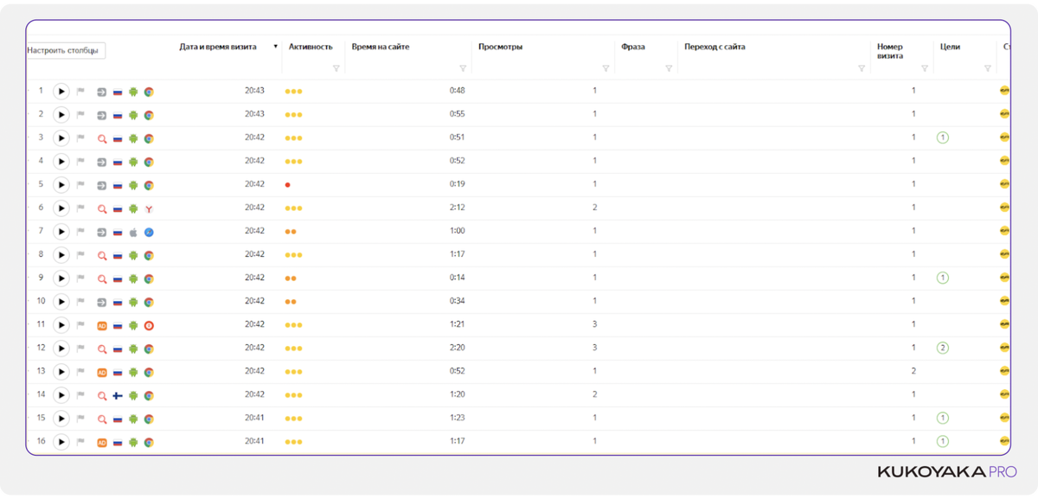Toggle the flag marker in row 7
The height and width of the screenshot is (499, 1038).
click(x=81, y=231)
